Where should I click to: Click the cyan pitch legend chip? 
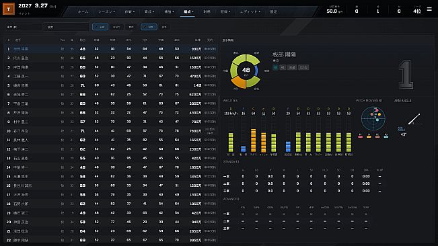[x=386, y=136]
